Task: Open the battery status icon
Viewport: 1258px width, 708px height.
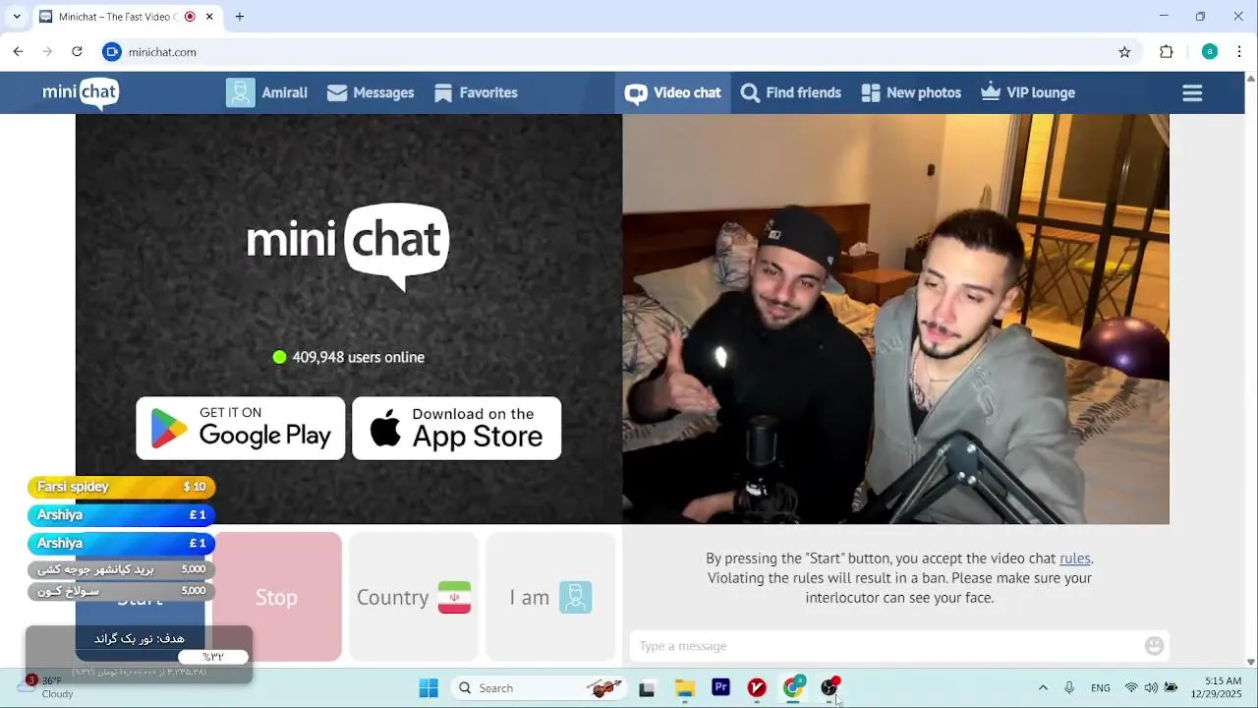Action: [x=1171, y=688]
